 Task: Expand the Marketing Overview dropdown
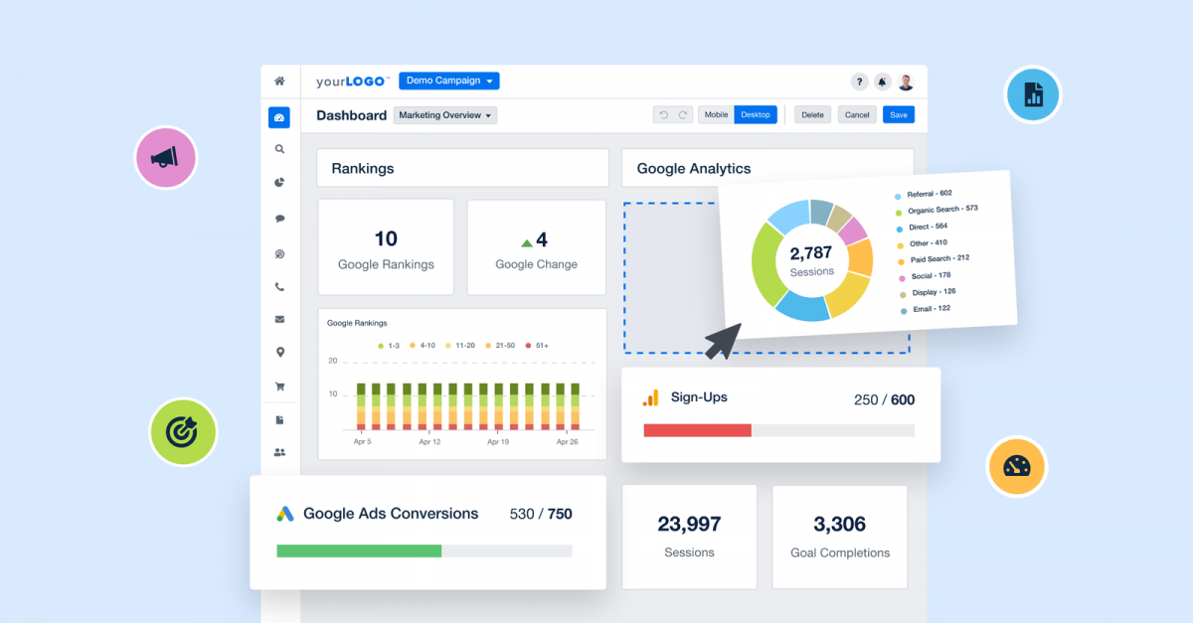click(444, 115)
